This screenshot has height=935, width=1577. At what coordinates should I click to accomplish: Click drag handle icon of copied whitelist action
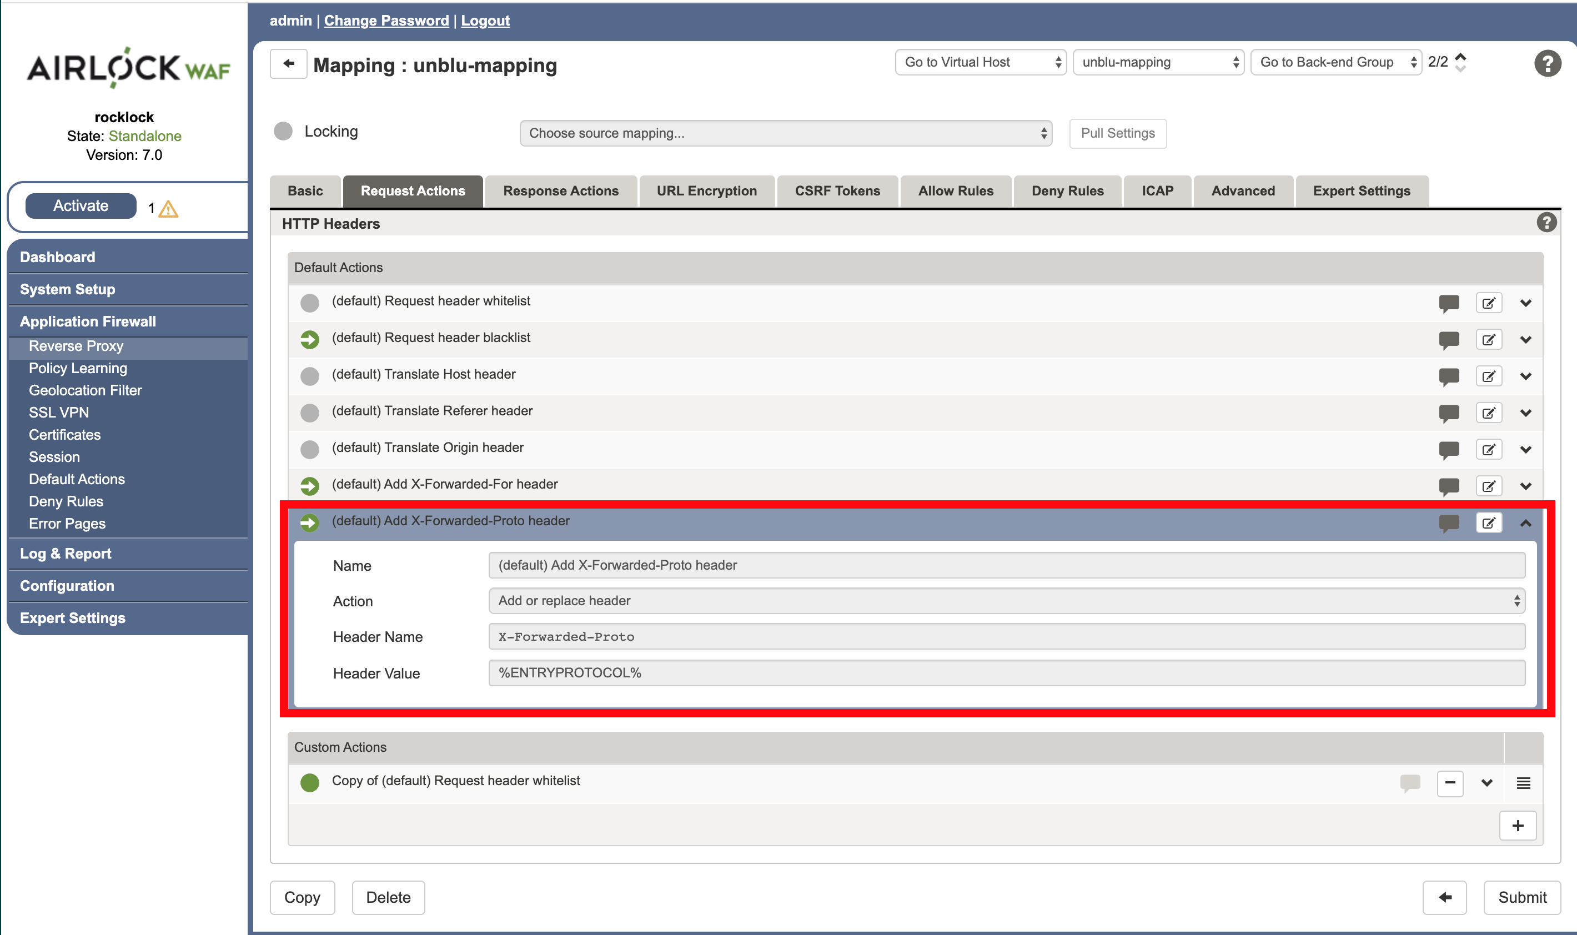[1523, 783]
